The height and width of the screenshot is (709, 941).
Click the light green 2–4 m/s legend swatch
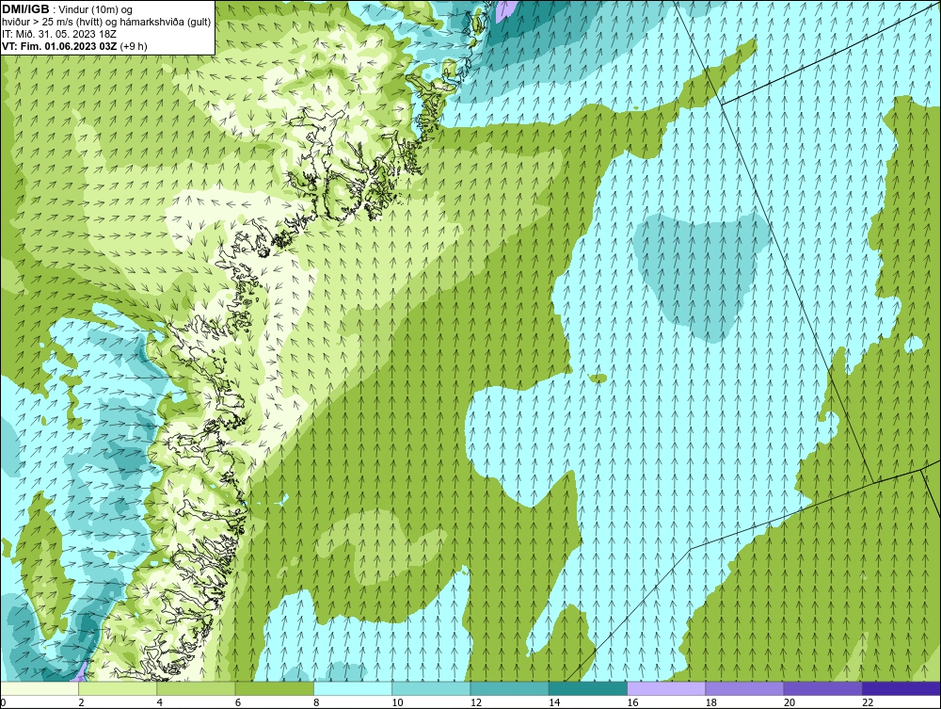click(x=118, y=688)
